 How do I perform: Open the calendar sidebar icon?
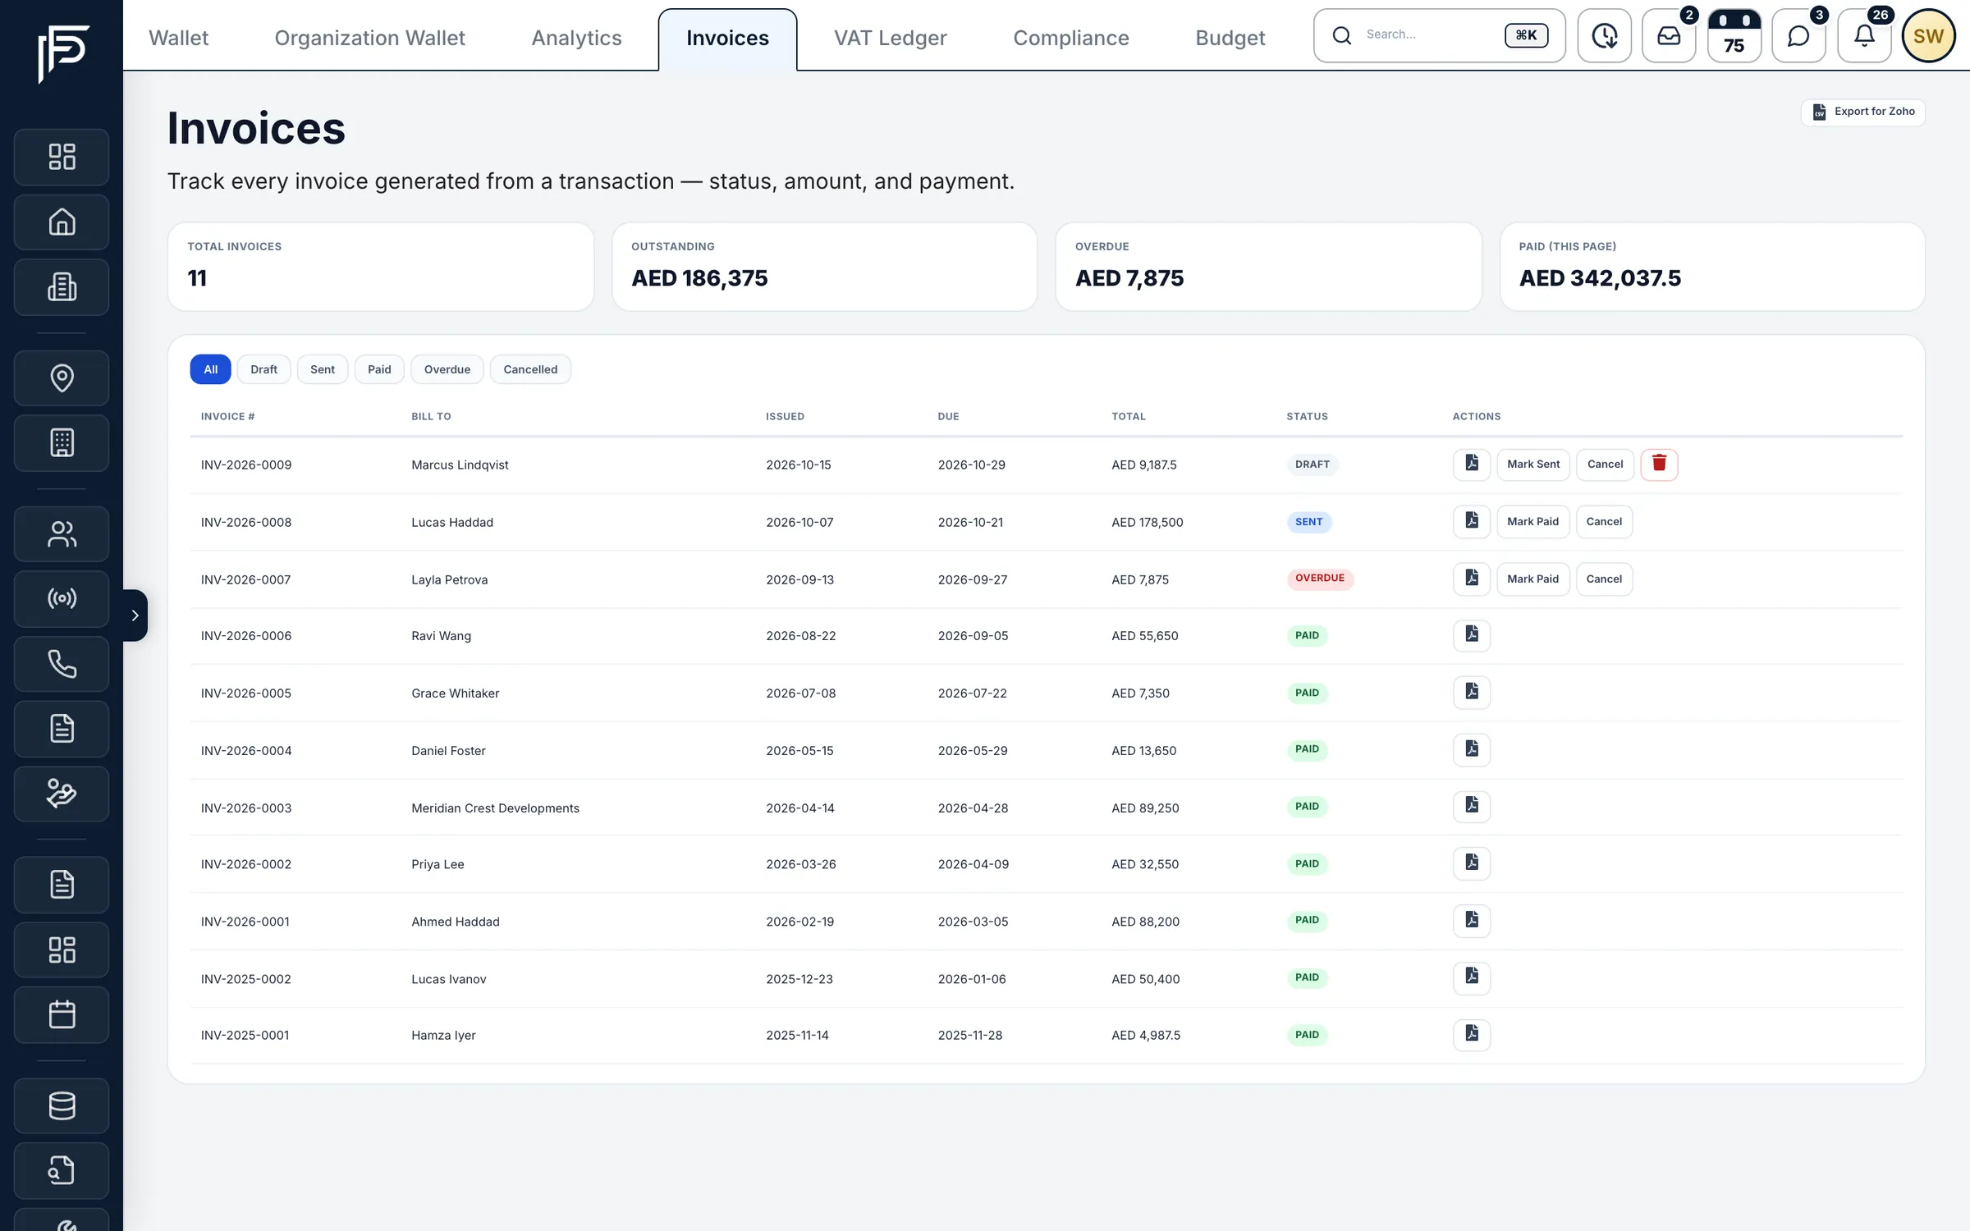coord(62,1015)
